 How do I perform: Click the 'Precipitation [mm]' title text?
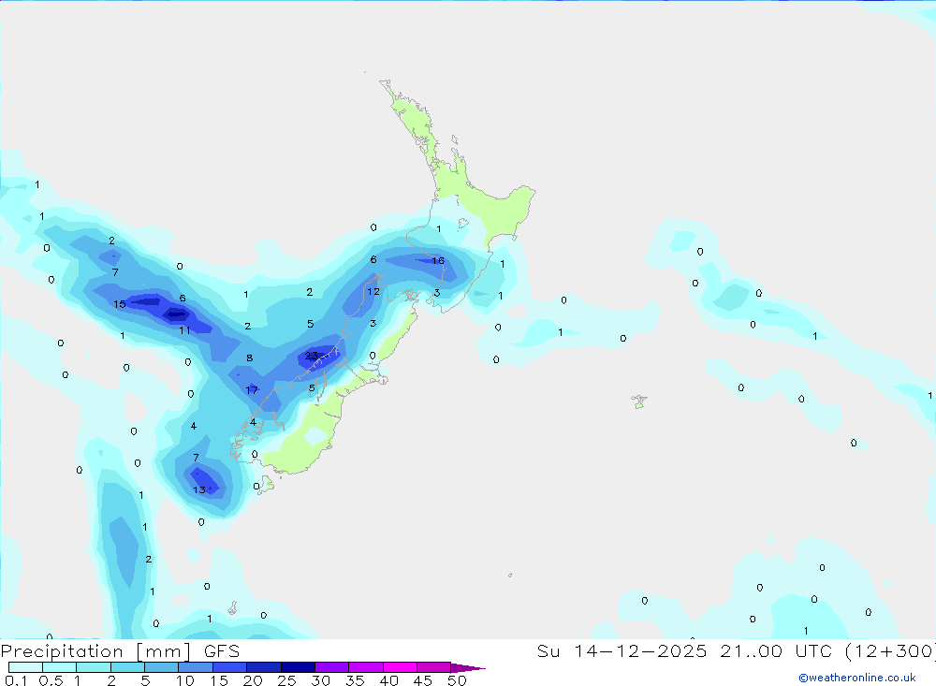click(x=96, y=651)
